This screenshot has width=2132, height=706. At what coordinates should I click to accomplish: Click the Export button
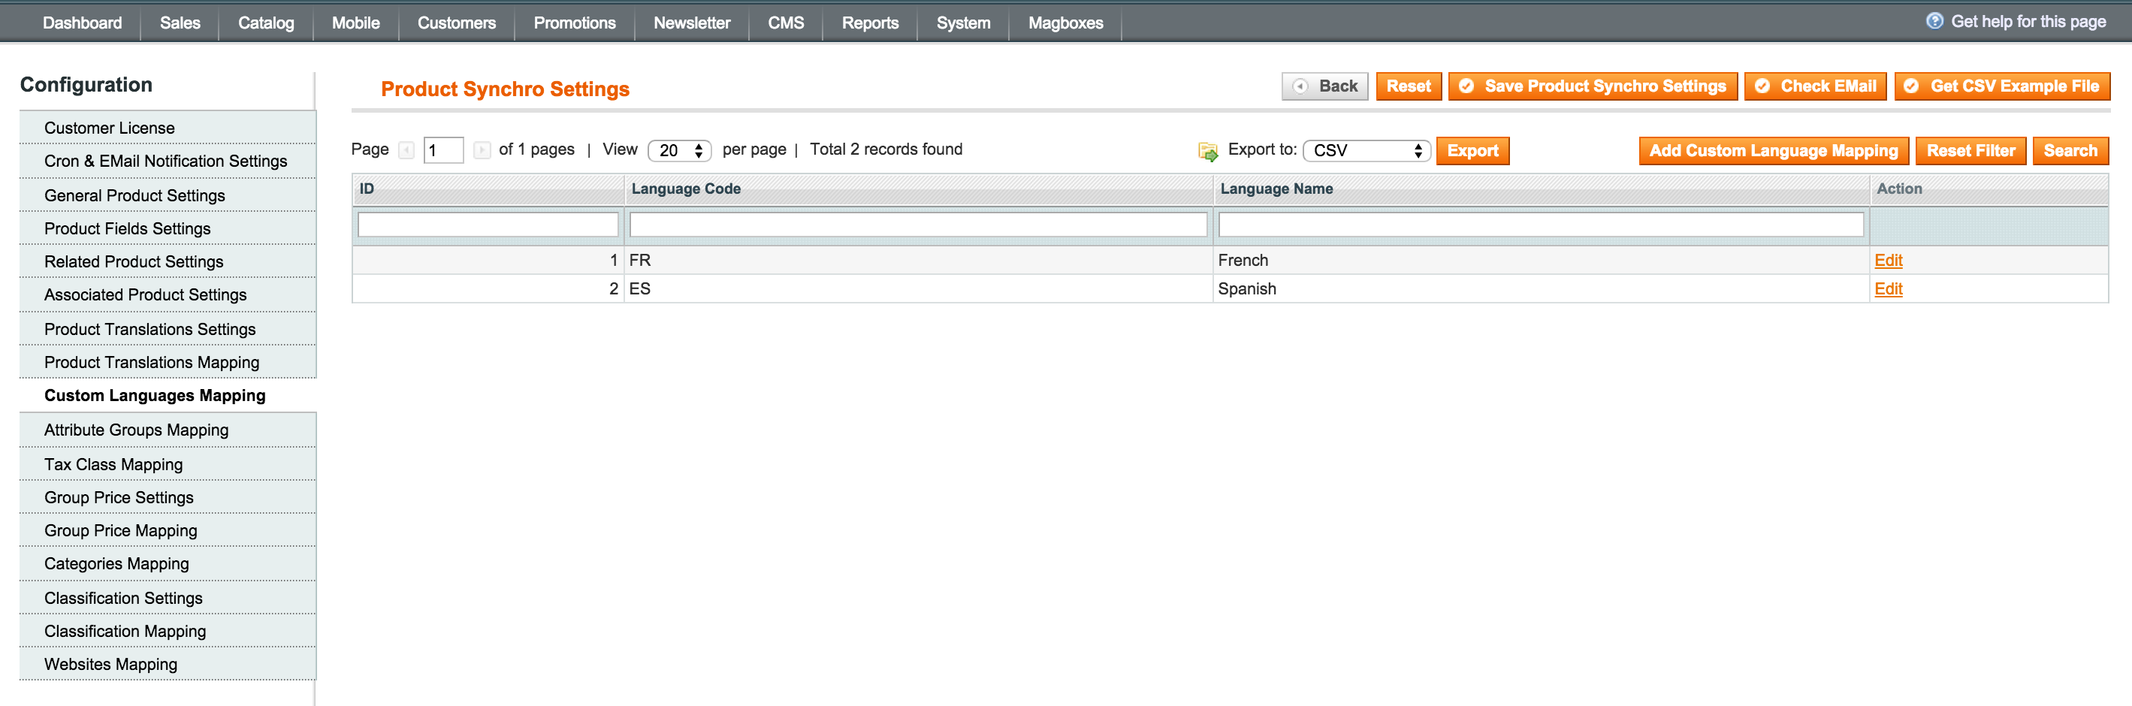[x=1472, y=151]
